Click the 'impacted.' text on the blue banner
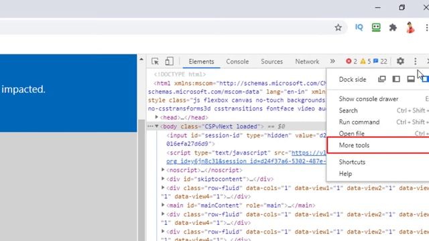Viewport: 429px width, 241px height. click(23, 89)
